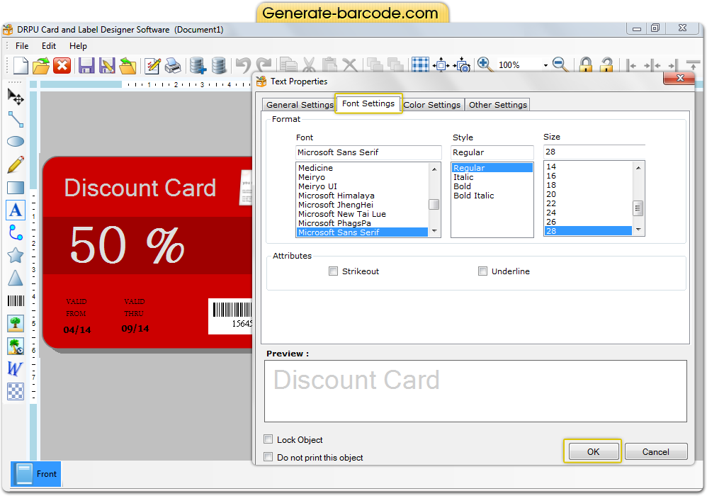707x496 pixels.
Task: Pick the Pencil drawing tool
Action: [16, 164]
